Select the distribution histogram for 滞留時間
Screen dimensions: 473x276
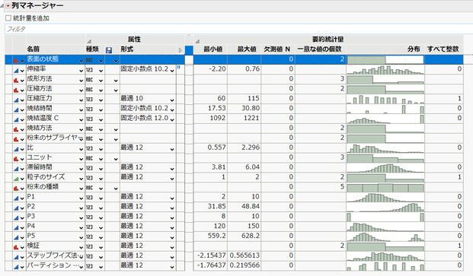tap(385, 167)
